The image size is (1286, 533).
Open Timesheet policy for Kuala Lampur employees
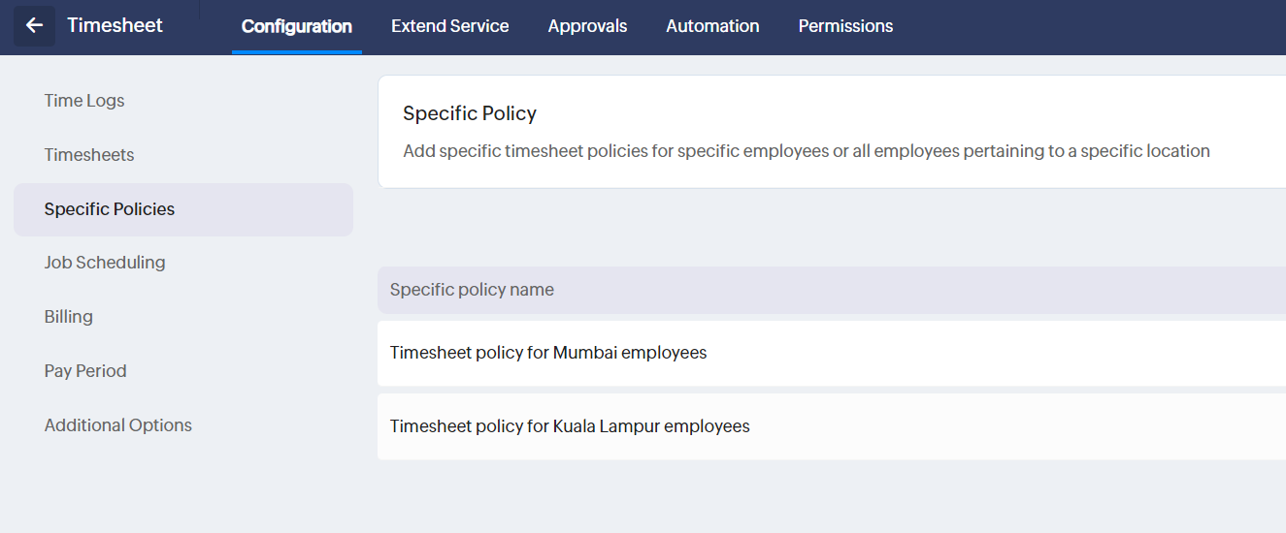570,426
